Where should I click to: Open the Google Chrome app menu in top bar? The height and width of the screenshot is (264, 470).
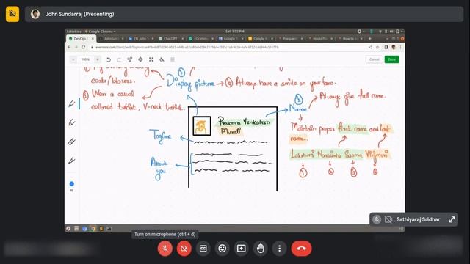pos(100,31)
